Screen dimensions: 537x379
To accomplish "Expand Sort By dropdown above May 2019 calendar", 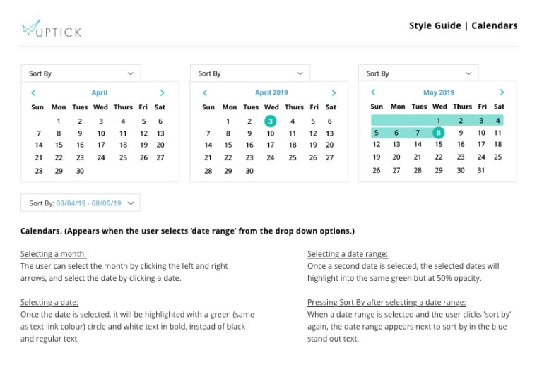I will (x=418, y=73).
